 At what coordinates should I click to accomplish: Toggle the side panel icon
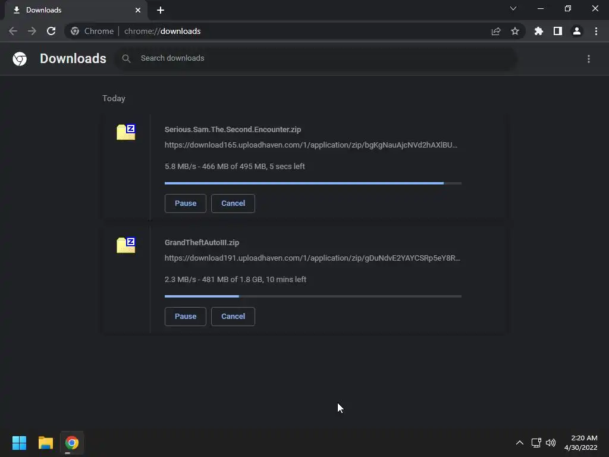point(558,31)
